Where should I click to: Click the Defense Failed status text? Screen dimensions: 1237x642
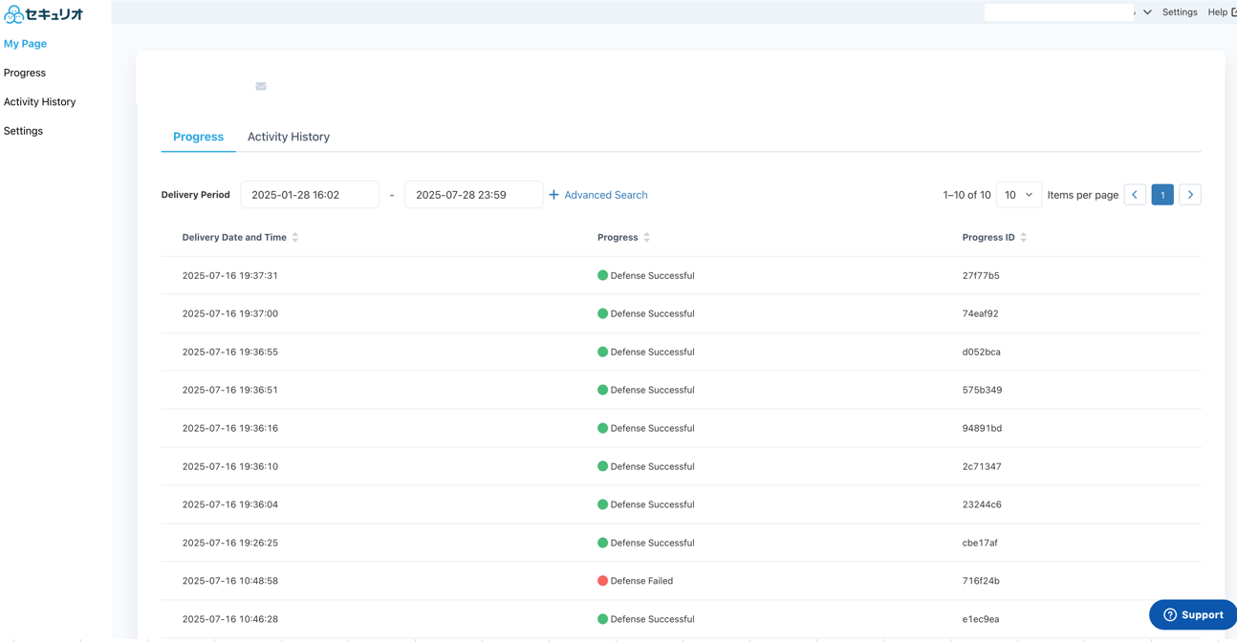pyautogui.click(x=641, y=581)
